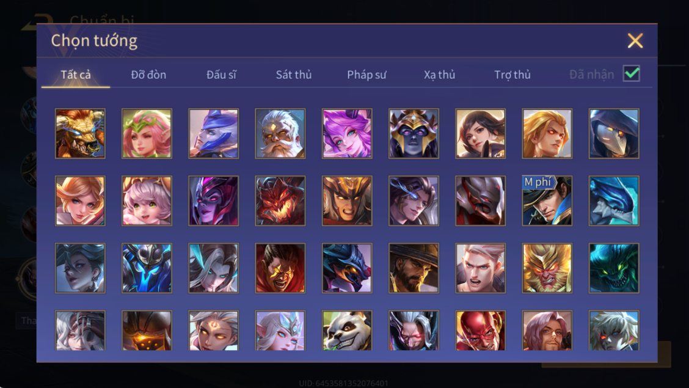
Task: Select the hooded plague-mask hero
Action: [614, 134]
